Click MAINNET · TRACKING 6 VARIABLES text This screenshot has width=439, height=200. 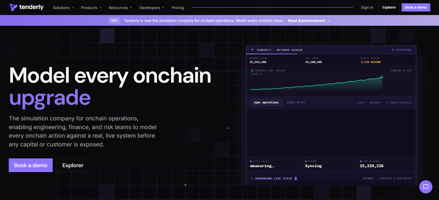click(387, 179)
